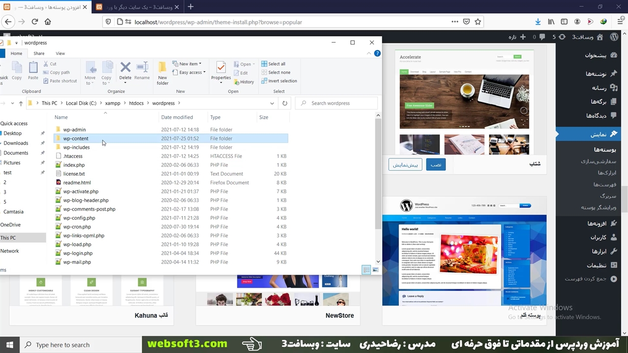This screenshot has height=353, width=628.
Task: Open the Properties icon in the ribbon
Action: coord(221,71)
